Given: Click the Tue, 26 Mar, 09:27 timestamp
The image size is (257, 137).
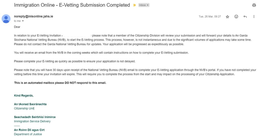Looking at the screenshot, I should [x=210, y=17].
